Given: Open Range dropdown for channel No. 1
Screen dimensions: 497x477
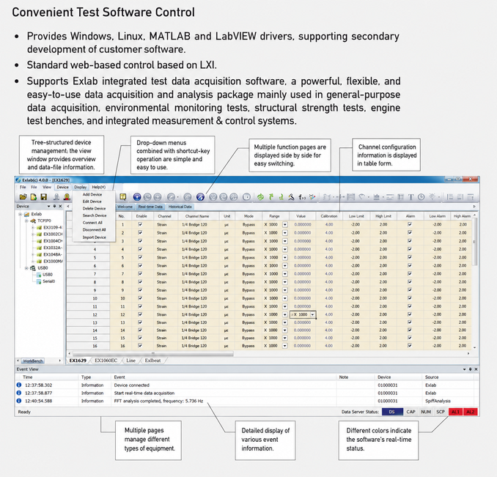Looking at the screenshot, I should (285, 224).
